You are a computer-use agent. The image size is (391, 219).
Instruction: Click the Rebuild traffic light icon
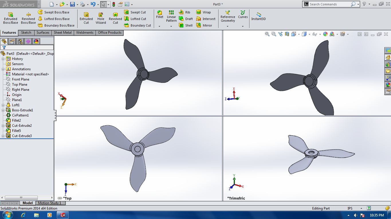click(114, 4)
